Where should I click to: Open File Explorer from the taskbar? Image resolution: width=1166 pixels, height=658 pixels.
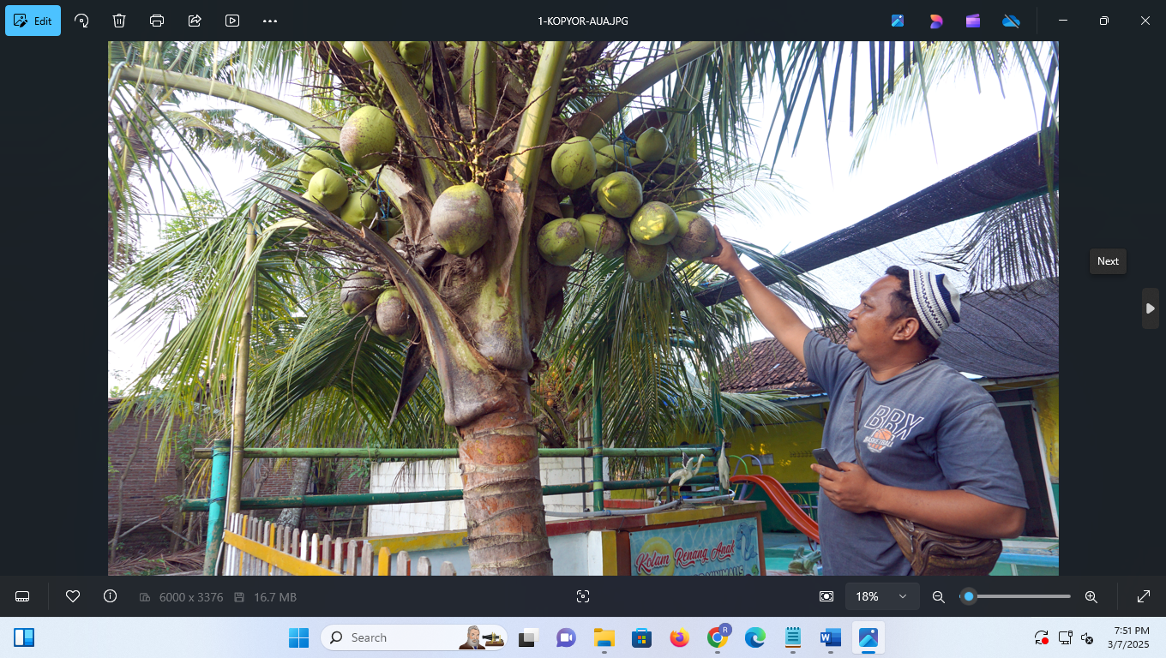click(604, 637)
